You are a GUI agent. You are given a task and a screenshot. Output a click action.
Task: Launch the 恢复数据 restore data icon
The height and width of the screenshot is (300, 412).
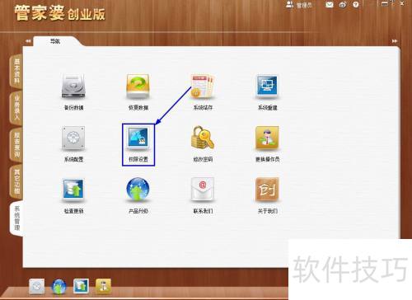pyautogui.click(x=138, y=87)
